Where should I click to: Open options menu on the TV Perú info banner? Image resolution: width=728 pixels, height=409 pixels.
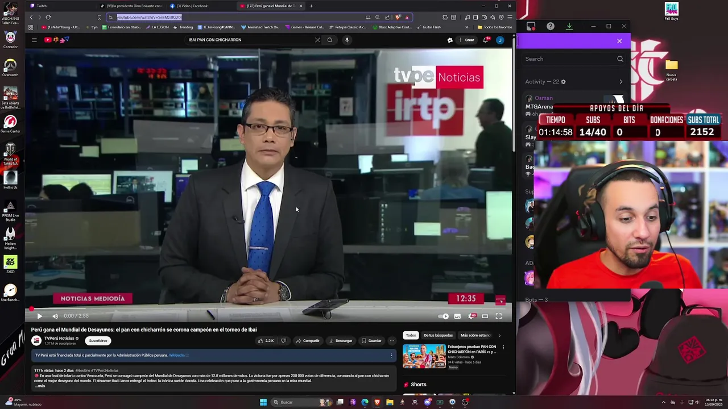pos(391,356)
